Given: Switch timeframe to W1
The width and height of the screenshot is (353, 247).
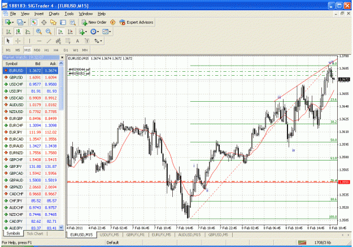Looking at the screenshot, I should click(x=76, y=50).
